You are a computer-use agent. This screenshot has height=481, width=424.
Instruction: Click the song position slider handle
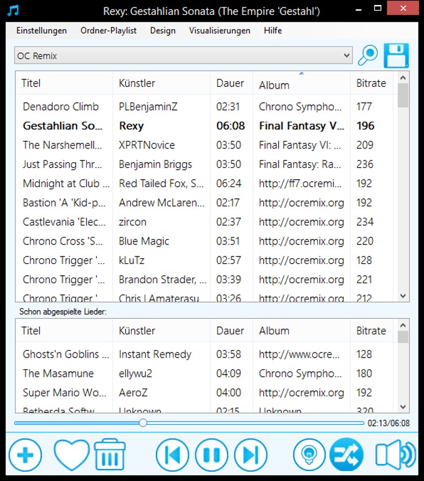[143, 423]
